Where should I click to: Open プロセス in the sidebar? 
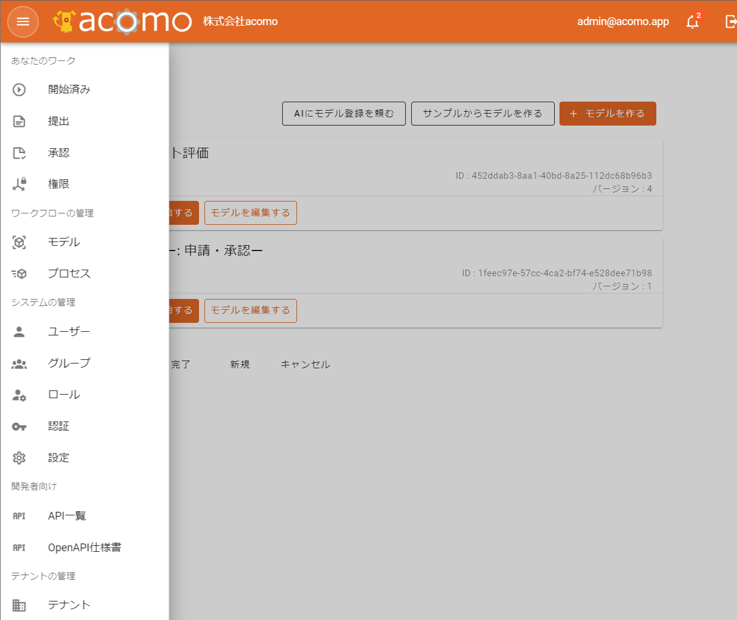[x=69, y=274]
